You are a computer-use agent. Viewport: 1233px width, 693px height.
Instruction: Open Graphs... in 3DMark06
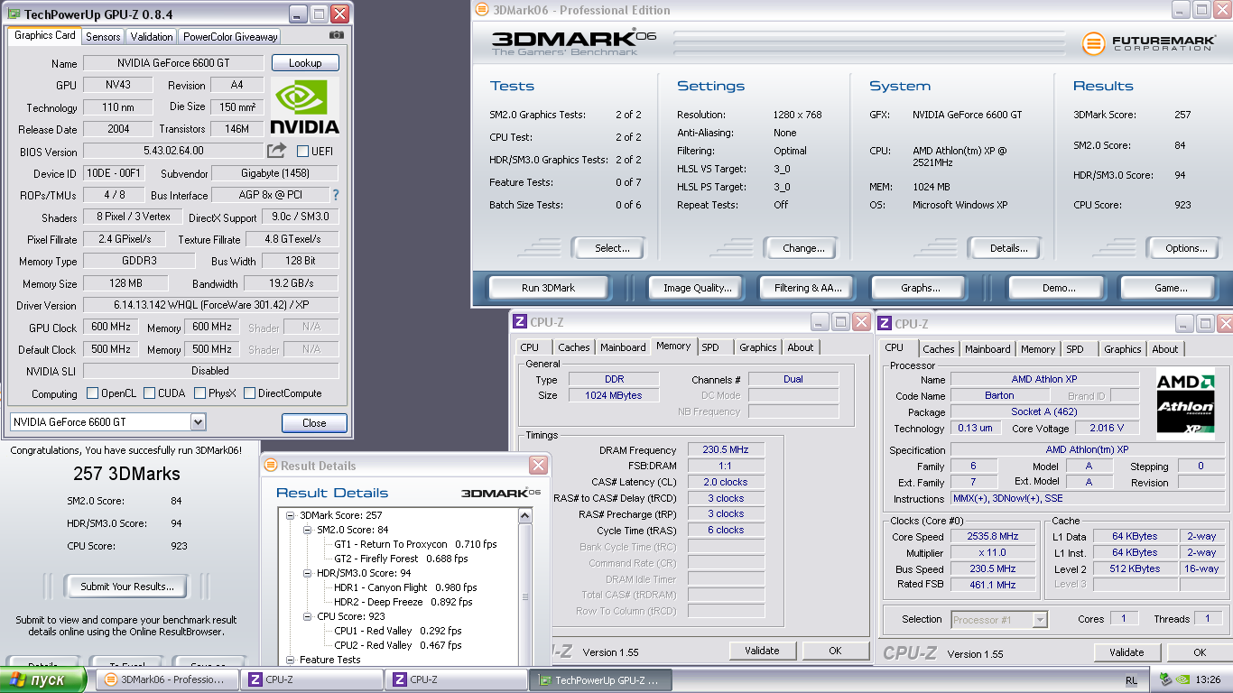[921, 288]
